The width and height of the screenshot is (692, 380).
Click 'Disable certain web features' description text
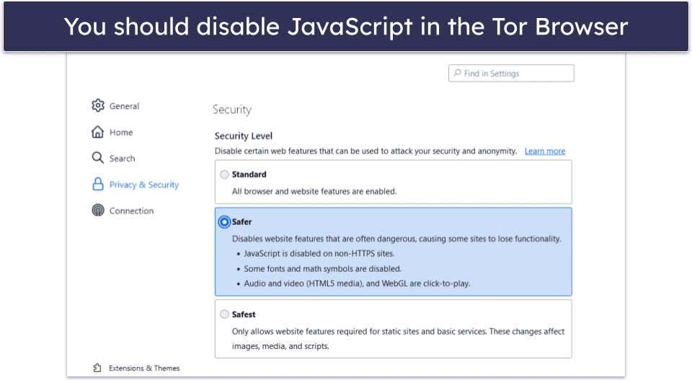[366, 151]
